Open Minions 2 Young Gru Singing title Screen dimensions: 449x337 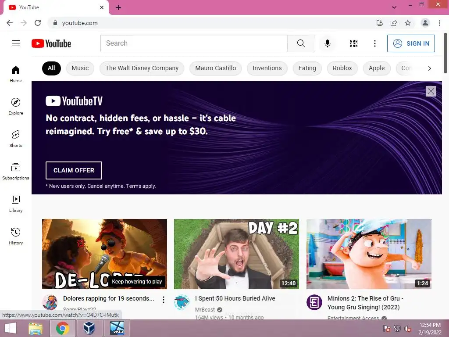pyautogui.click(x=365, y=303)
